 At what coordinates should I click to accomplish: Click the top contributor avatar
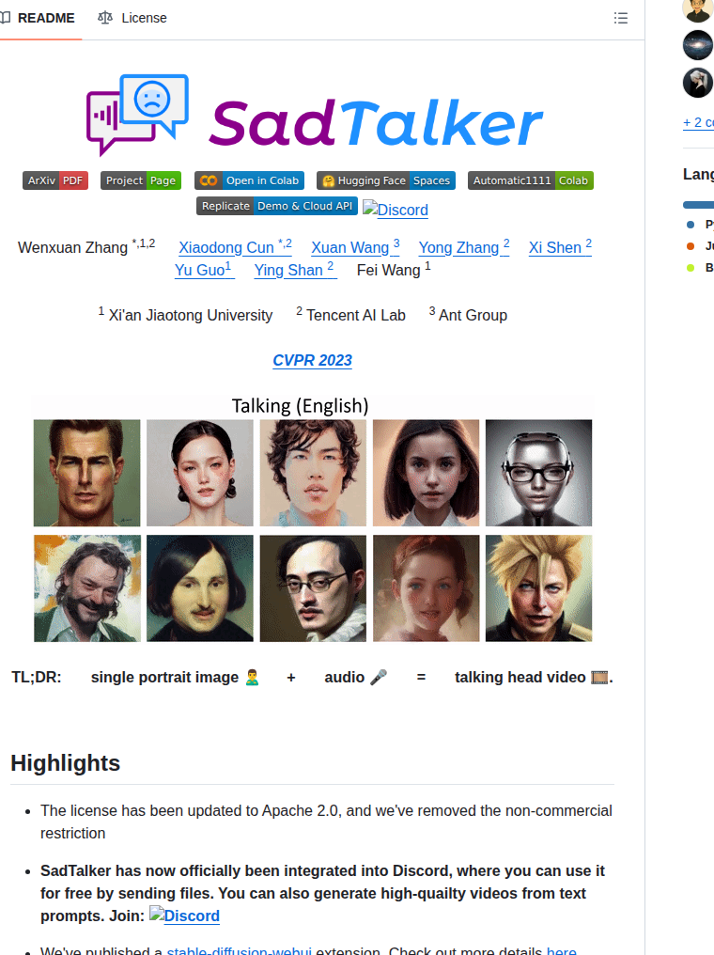(698, 9)
